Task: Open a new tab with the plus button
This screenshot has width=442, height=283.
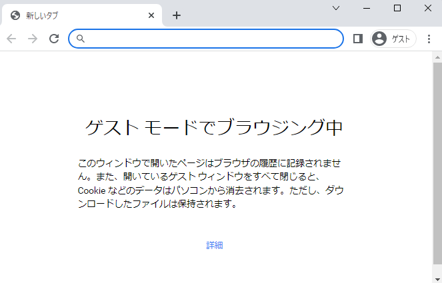Action: tap(177, 15)
